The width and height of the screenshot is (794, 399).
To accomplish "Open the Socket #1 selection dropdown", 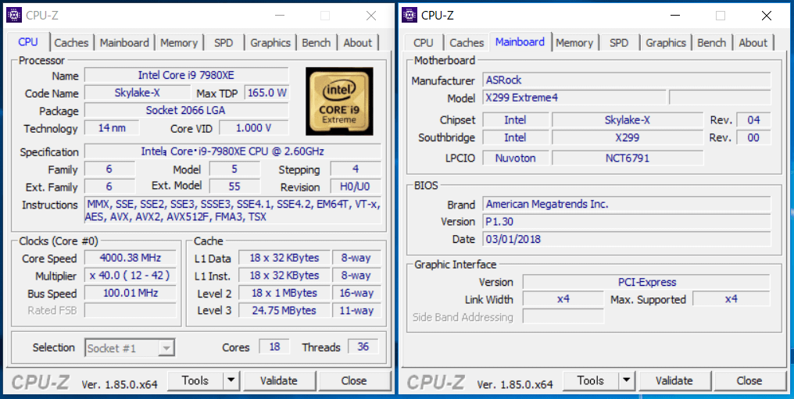I will coord(131,348).
